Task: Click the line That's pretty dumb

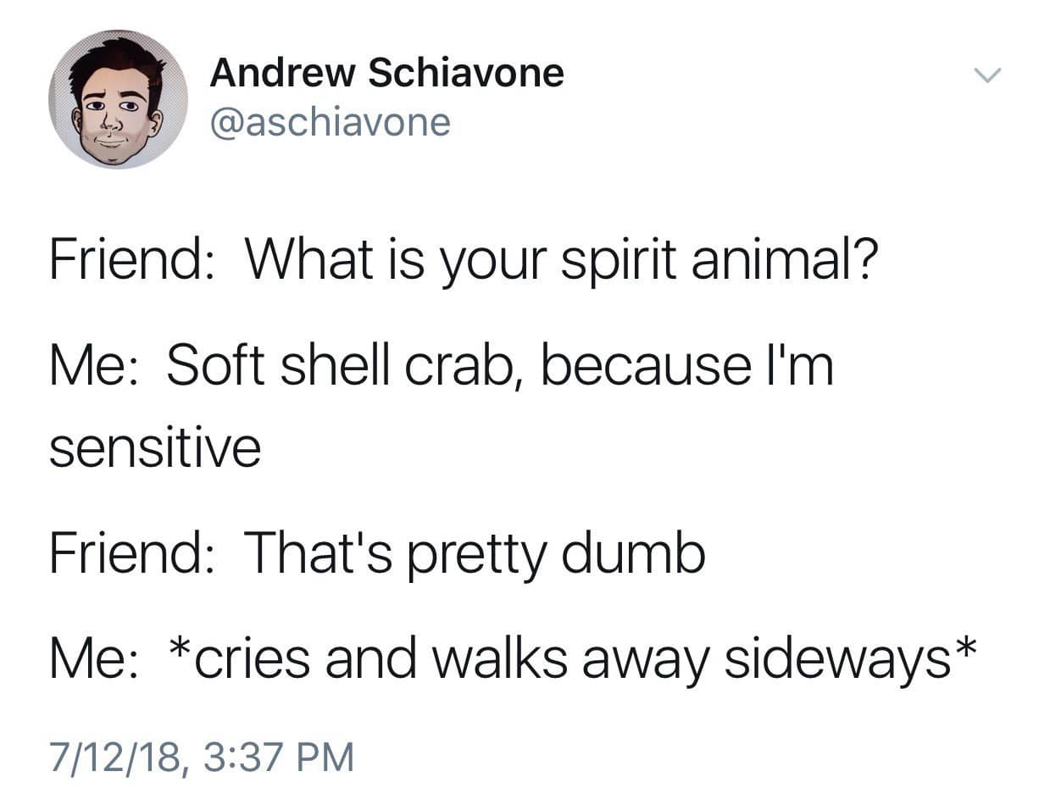Action: [479, 552]
